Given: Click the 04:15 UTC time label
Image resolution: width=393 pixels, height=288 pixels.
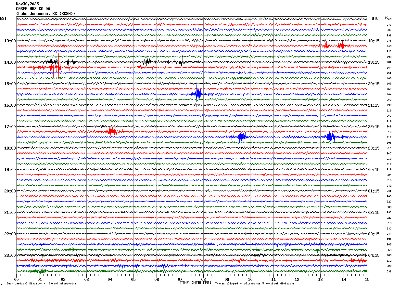Looking at the screenshot, I should tap(374, 255).
